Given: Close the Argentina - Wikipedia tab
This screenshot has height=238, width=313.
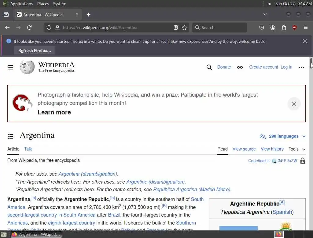Looking at the screenshot, I should [77, 14].
